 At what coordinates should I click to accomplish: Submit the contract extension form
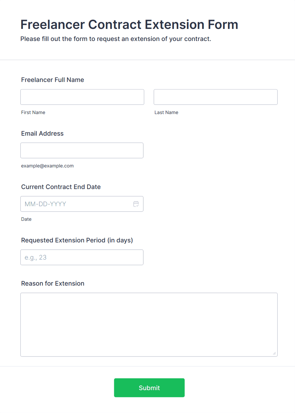pyautogui.click(x=149, y=388)
